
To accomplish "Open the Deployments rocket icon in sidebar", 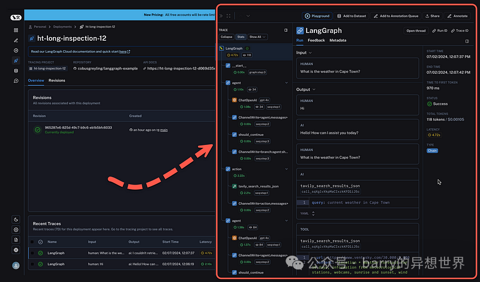I will 16,60.
